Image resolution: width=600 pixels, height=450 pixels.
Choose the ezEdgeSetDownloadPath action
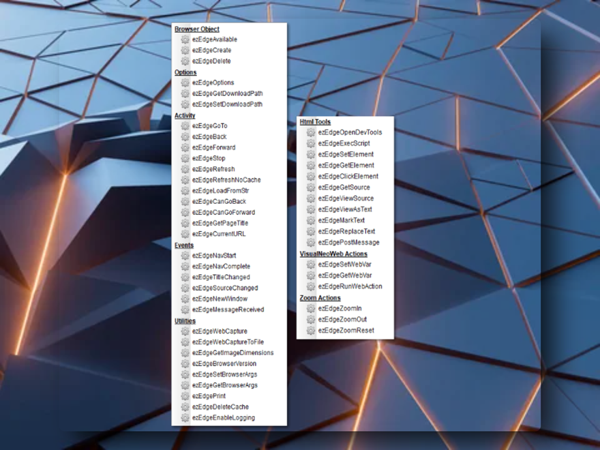[x=227, y=104]
